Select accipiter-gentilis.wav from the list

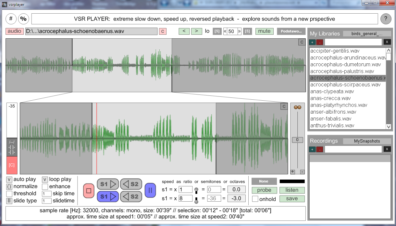click(335, 51)
